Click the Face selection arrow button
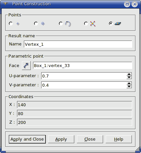 coord(26,66)
